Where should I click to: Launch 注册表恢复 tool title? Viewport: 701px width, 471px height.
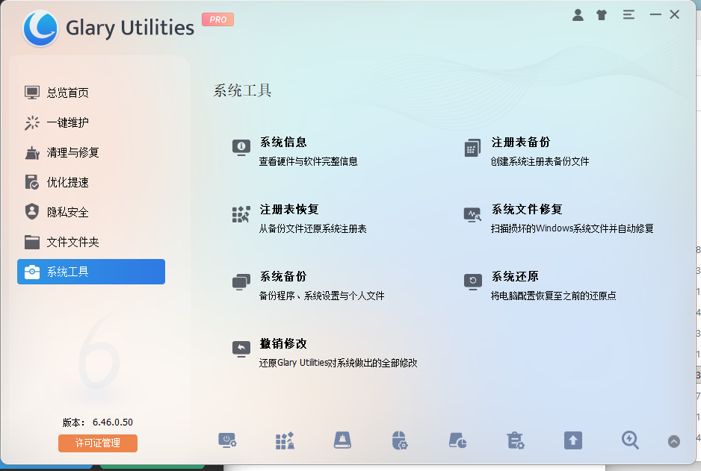[x=288, y=209]
